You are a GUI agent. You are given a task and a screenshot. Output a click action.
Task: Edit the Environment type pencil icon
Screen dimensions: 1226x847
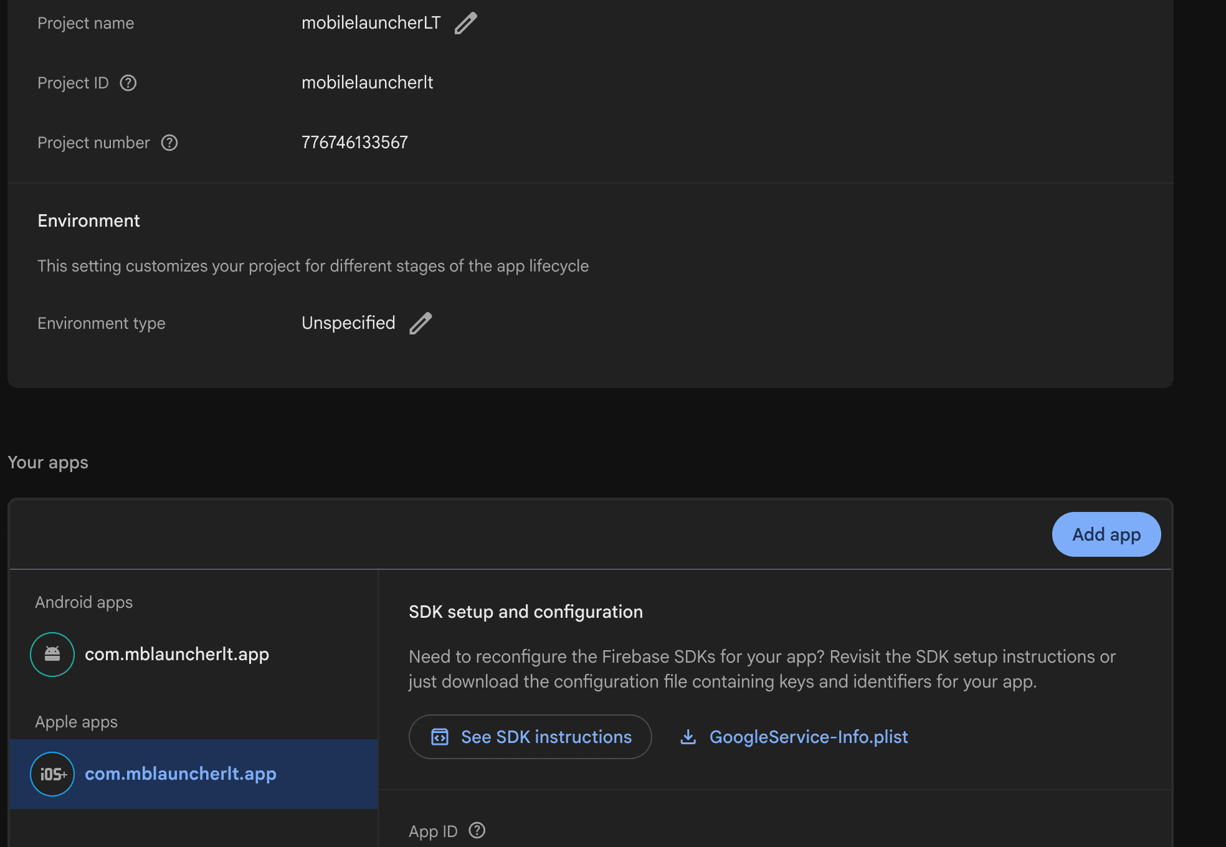(x=421, y=323)
